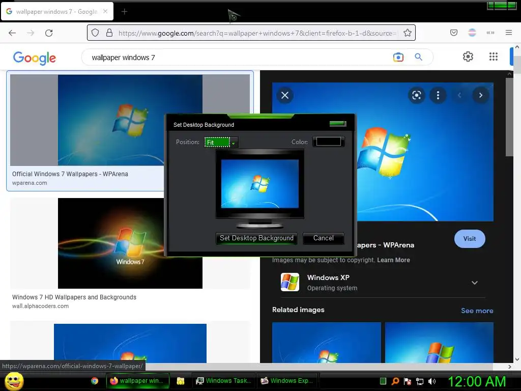This screenshot has height=391, width=521.
Task: Open the Google apps grid
Action: pos(494,57)
